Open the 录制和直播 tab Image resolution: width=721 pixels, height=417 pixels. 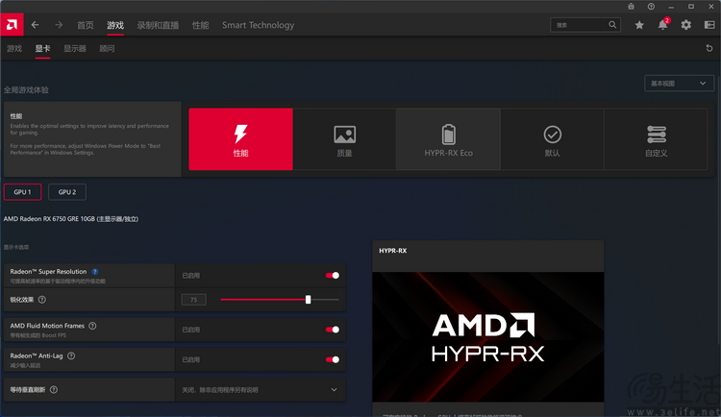(158, 25)
